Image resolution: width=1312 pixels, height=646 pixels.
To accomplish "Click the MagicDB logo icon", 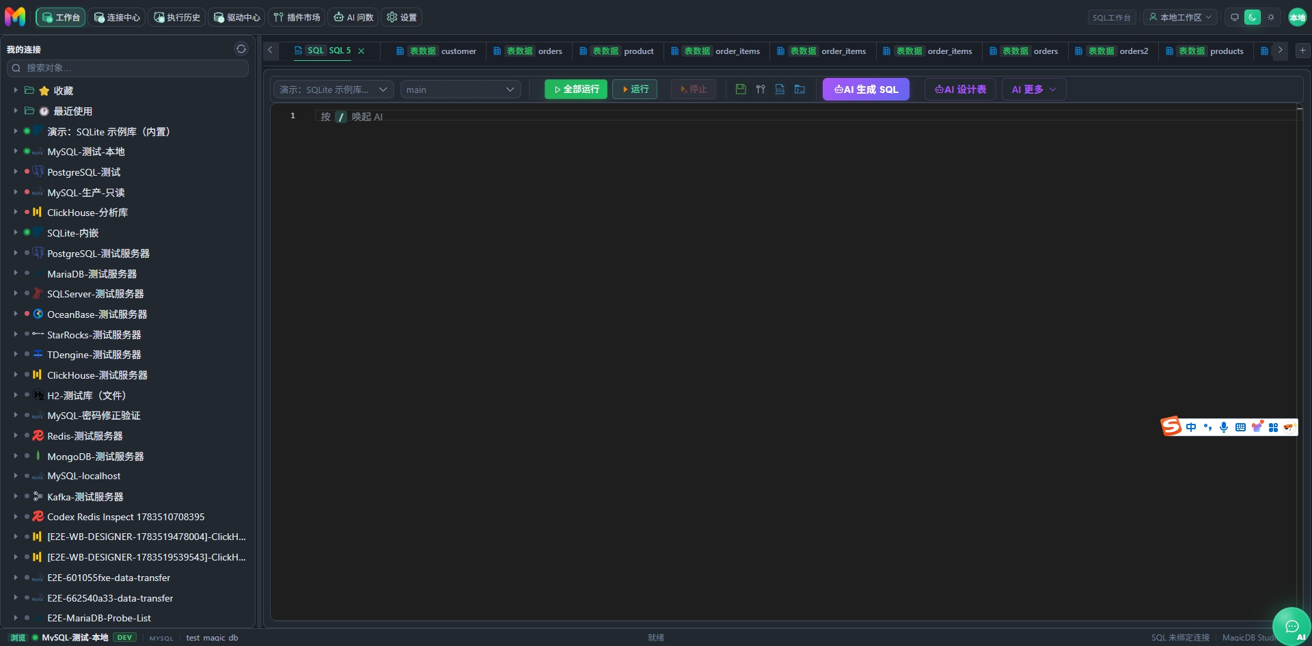I will click(15, 16).
